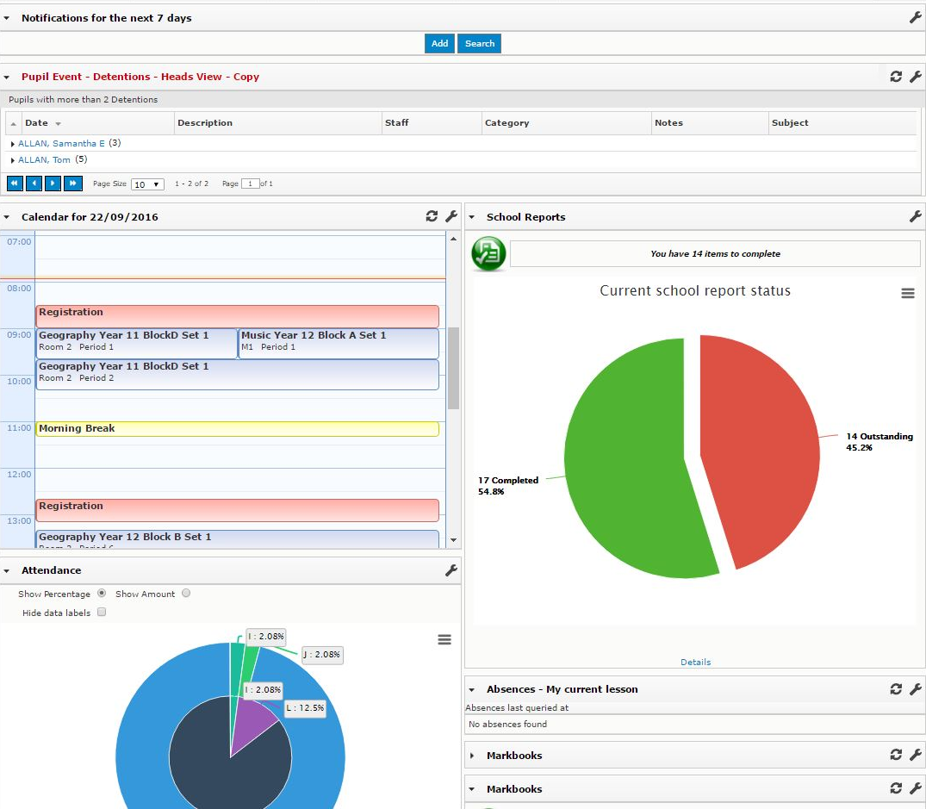Screen dimensions: 926x809
Task: Click the green school reports checklist icon
Action: pyautogui.click(x=488, y=253)
